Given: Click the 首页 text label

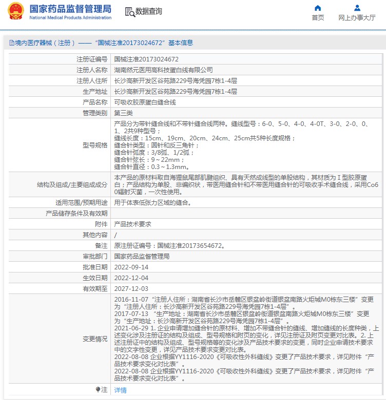Looking at the screenshot, I should click(x=318, y=17).
